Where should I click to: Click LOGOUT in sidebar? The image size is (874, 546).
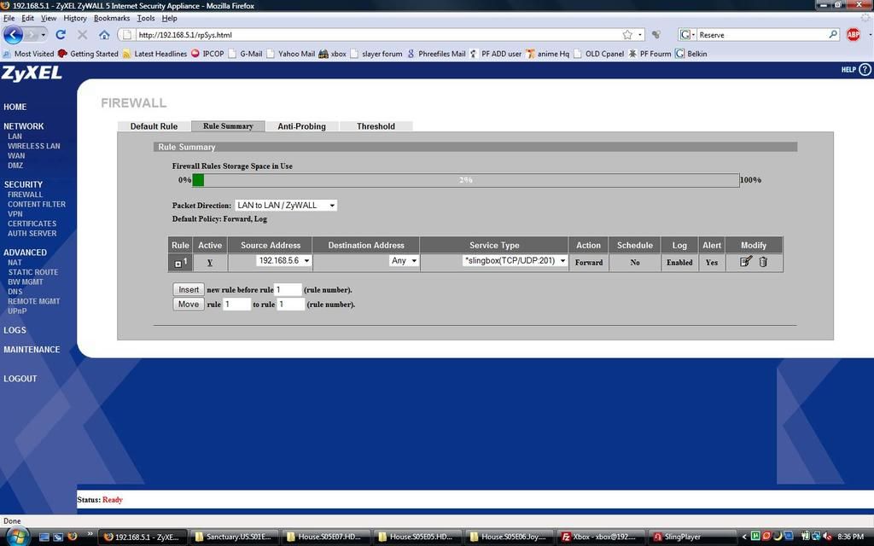tap(20, 379)
